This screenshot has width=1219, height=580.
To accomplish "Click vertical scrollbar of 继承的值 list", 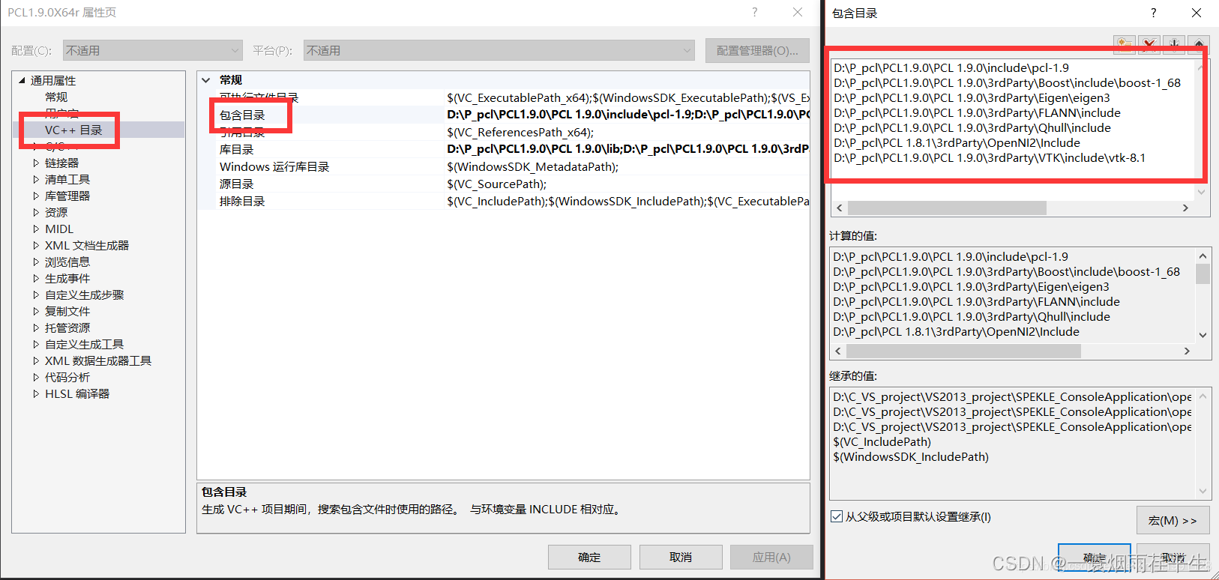I will (1203, 444).
